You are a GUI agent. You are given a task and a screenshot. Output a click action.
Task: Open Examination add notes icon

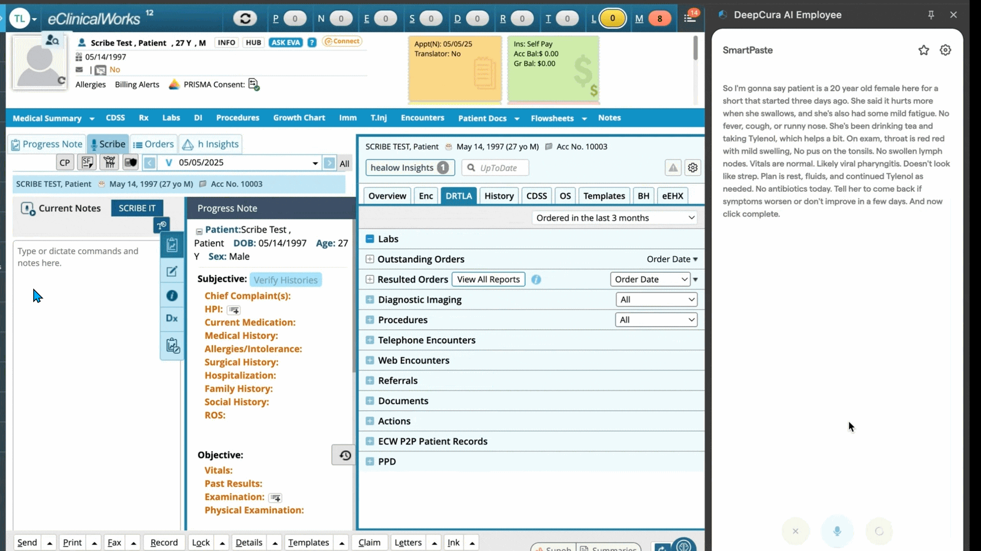click(275, 498)
